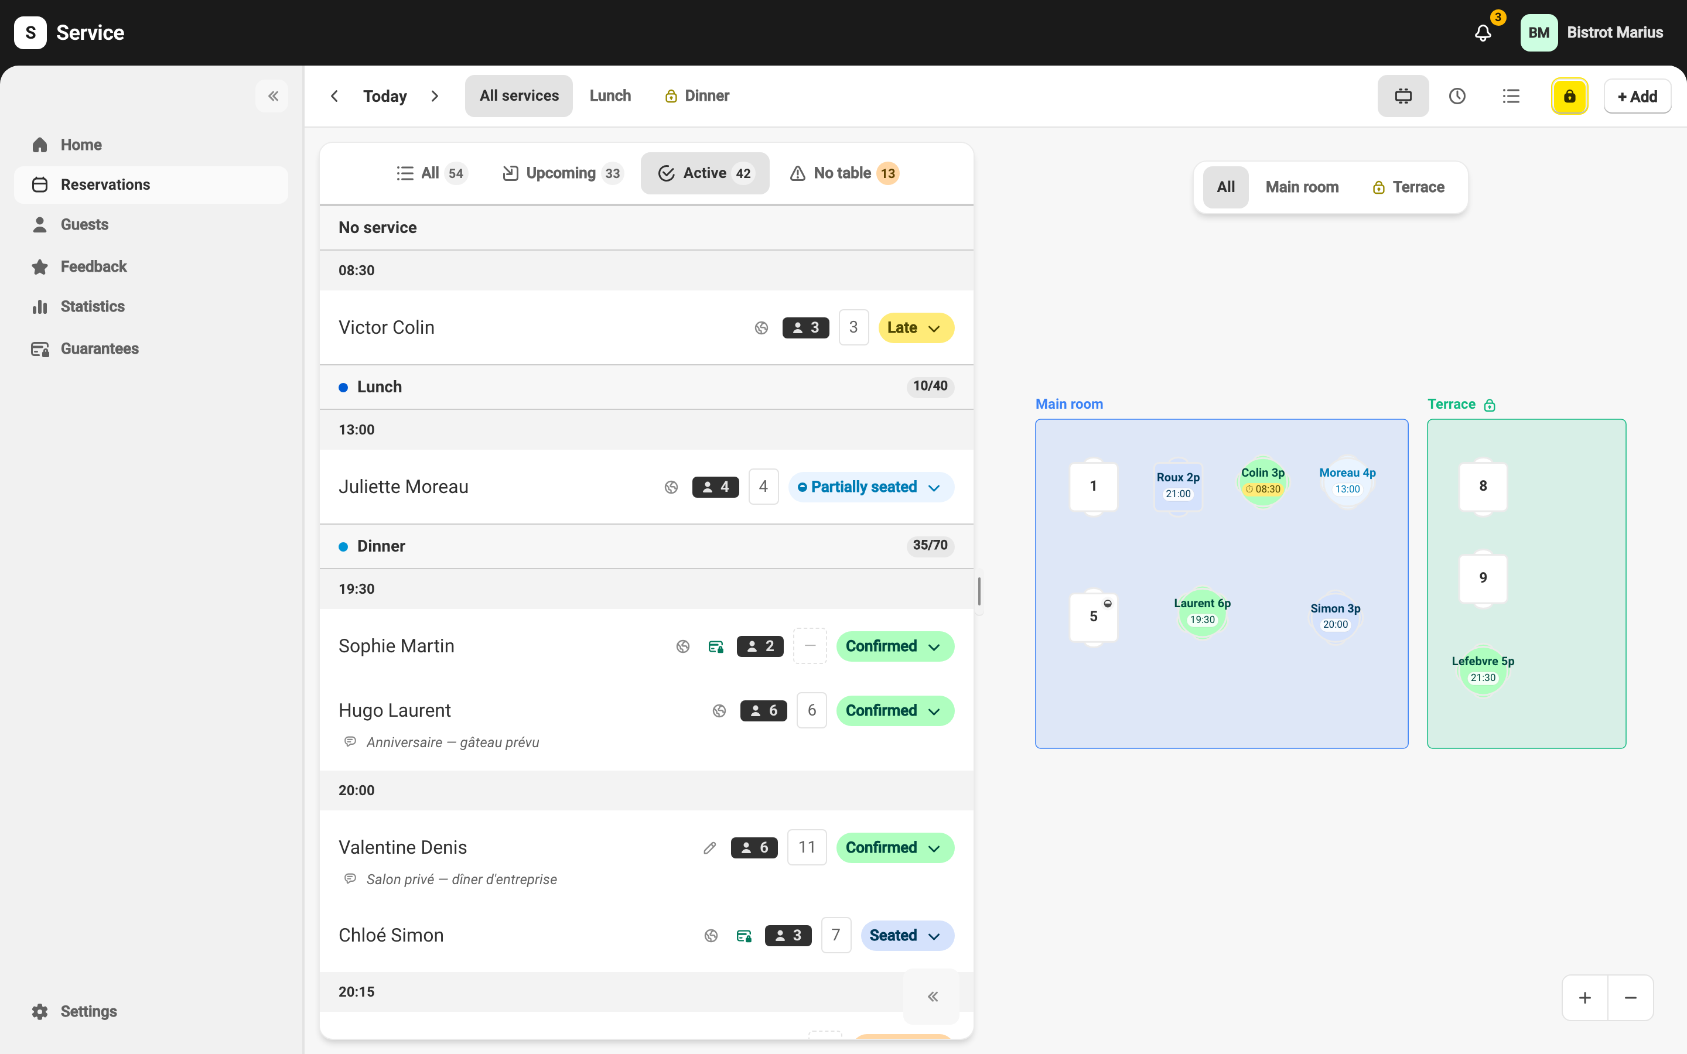Go to Home in sidebar
Viewport: 1687px width, 1054px height.
(x=151, y=145)
